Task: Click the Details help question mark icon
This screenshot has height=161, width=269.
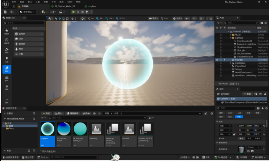Action: tap(261, 94)
